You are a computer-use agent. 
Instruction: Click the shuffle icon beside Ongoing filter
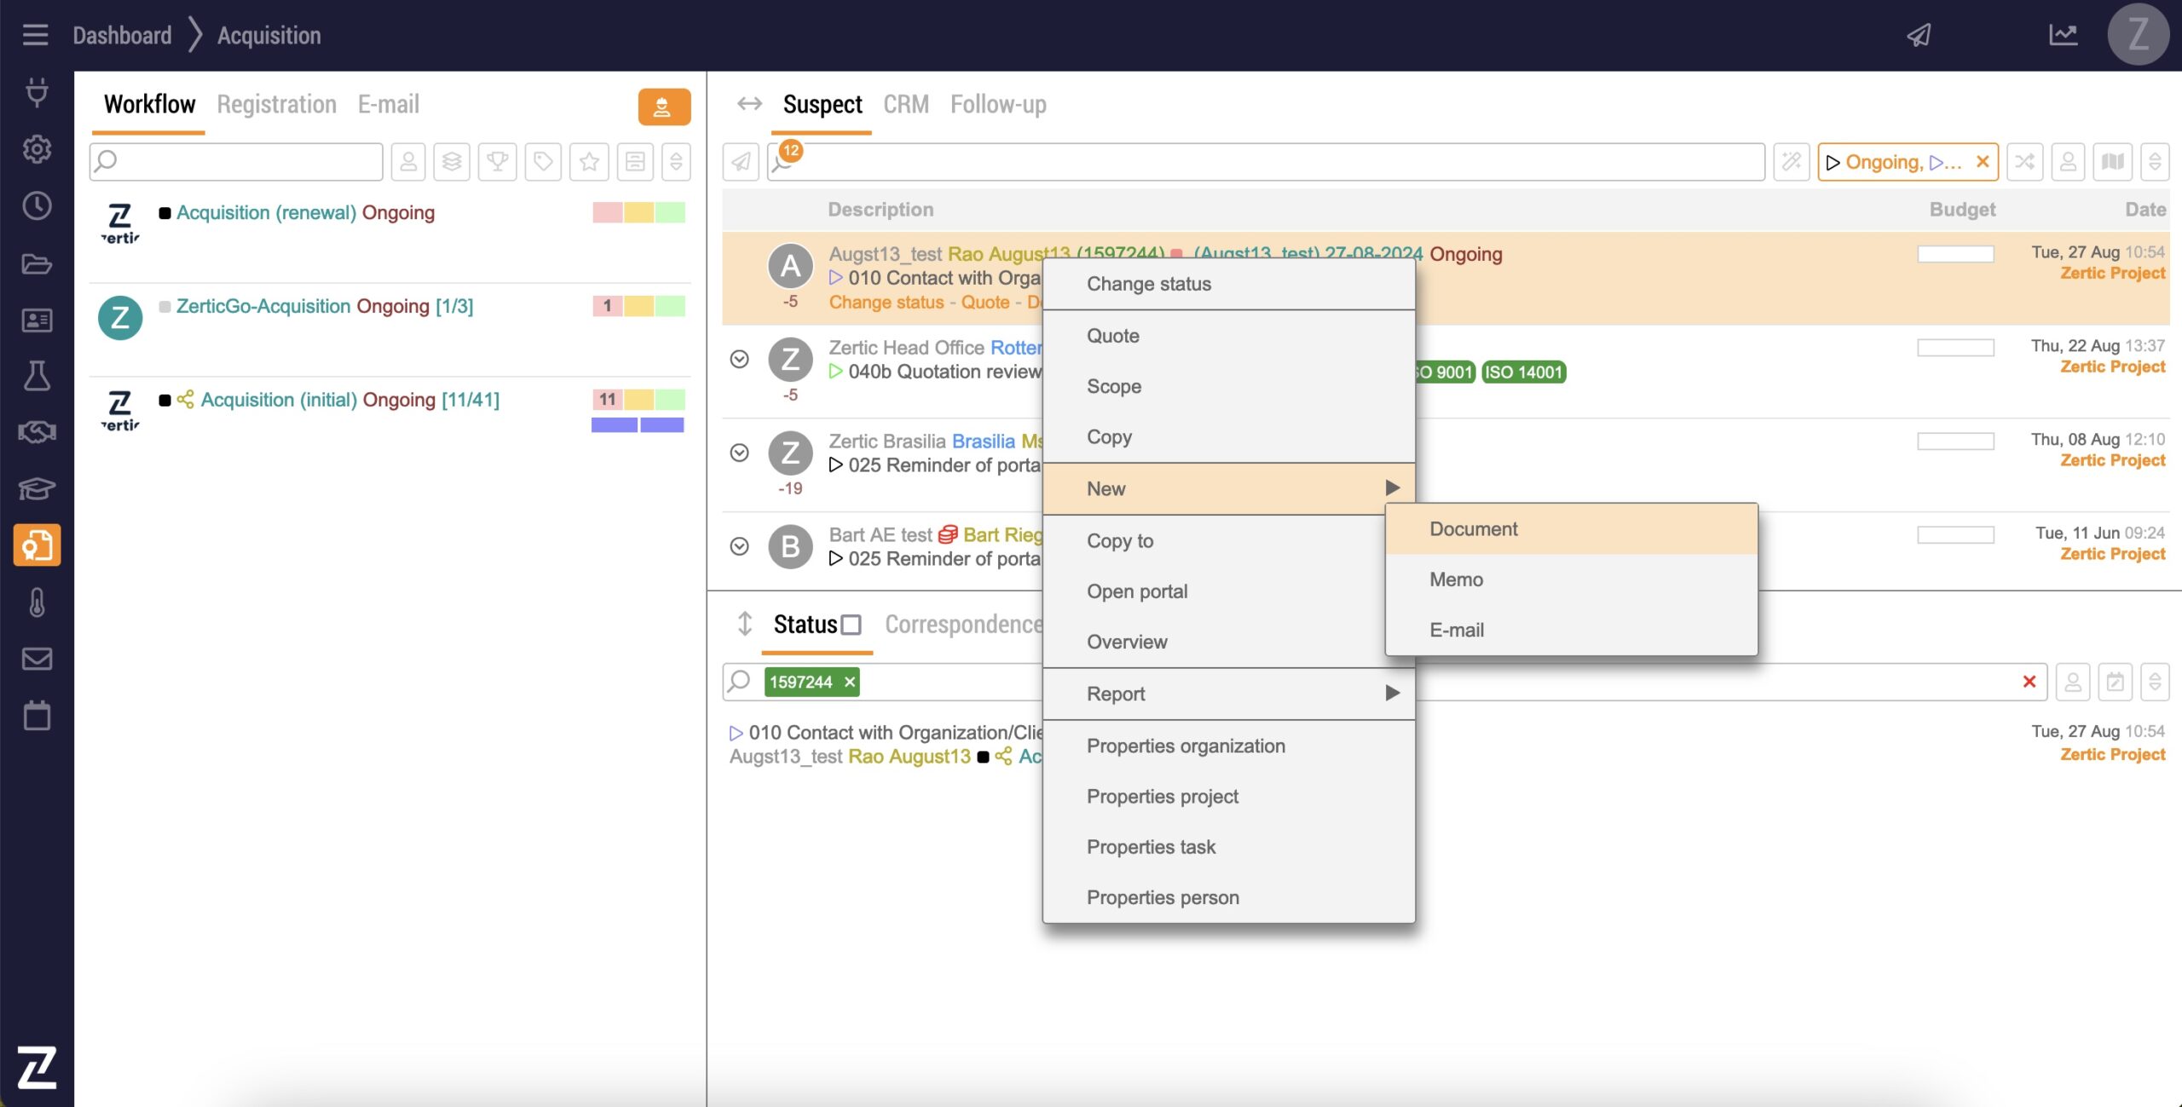pos(2025,162)
